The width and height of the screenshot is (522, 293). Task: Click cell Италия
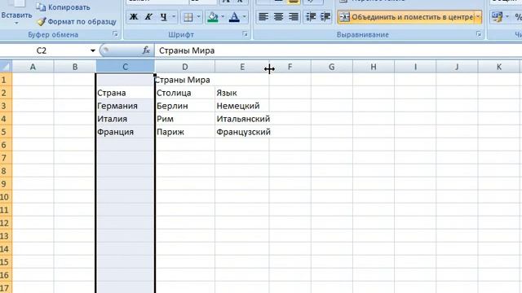tap(125, 119)
